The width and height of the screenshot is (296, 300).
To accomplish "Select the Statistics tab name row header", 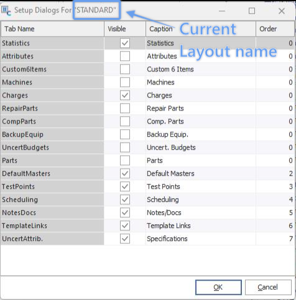I will coord(52,43).
